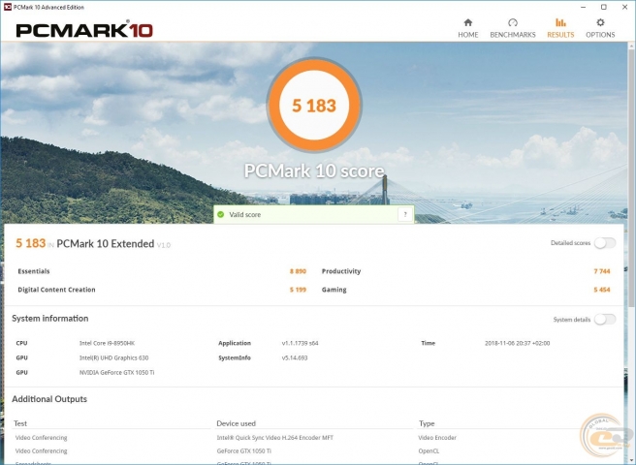Image resolution: width=636 pixels, height=465 pixels.
Task: Click the Valid score label
Action: coord(244,214)
